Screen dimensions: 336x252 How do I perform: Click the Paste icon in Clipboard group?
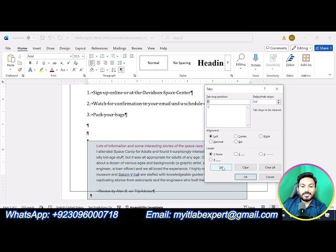pyautogui.click(x=10, y=58)
